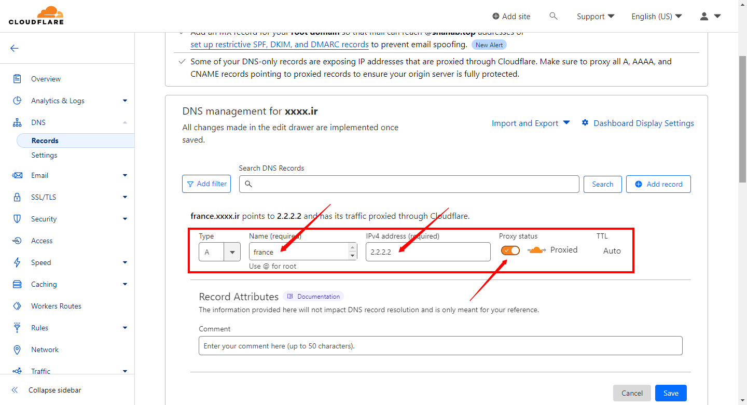Click the Speed lightning bolt icon
The image size is (747, 405).
tap(17, 262)
